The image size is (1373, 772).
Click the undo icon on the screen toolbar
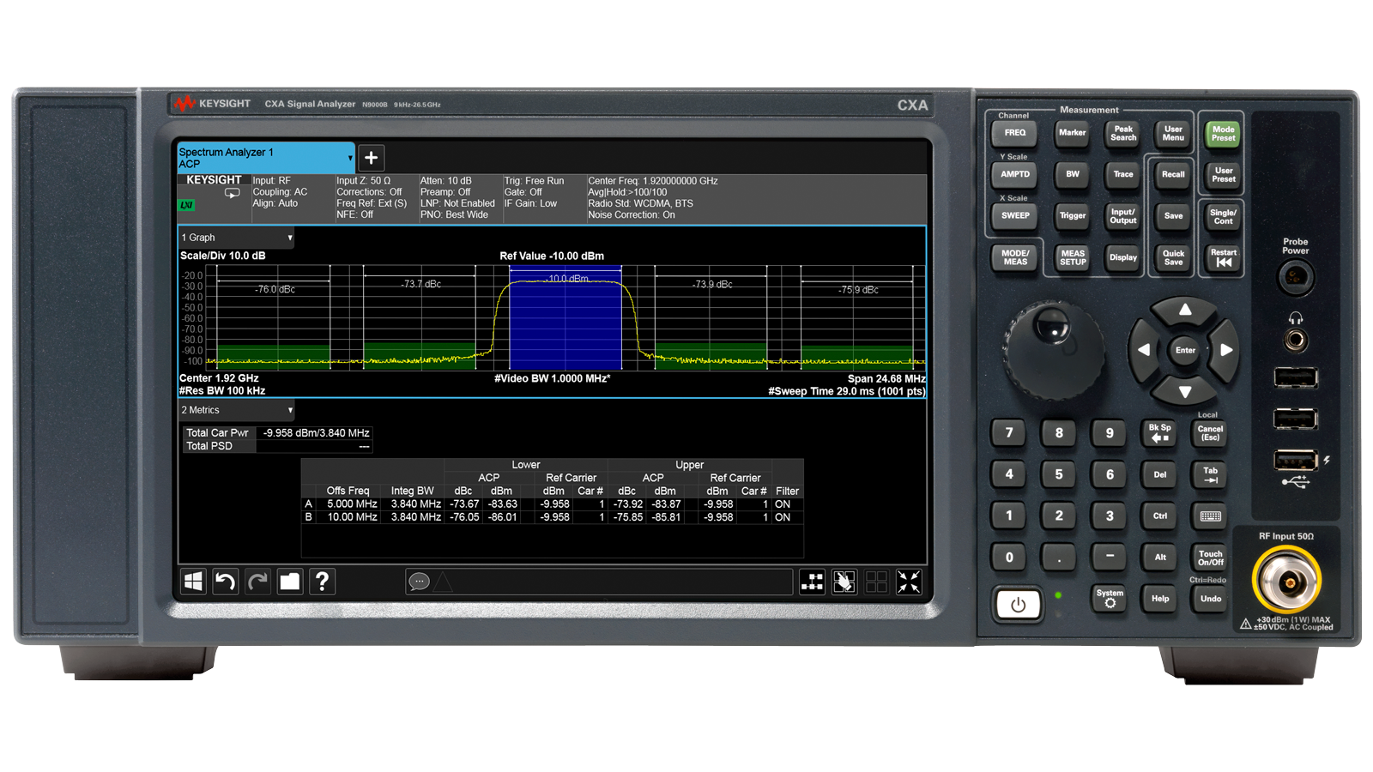[x=225, y=582]
